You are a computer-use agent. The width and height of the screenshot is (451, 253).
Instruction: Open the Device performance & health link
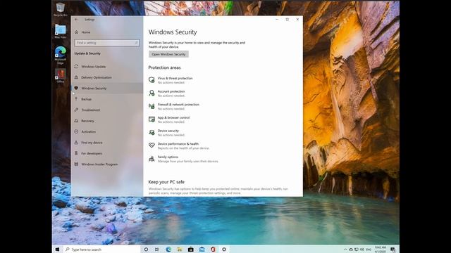178,144
